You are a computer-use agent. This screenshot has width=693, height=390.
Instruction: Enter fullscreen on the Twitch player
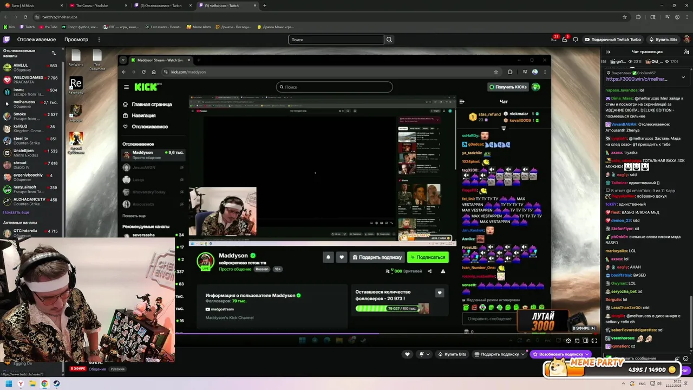[594, 341]
